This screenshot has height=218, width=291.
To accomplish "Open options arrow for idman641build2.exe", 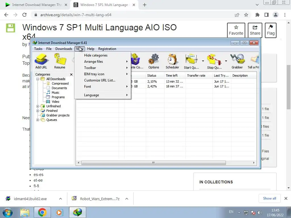I will tap(61, 199).
